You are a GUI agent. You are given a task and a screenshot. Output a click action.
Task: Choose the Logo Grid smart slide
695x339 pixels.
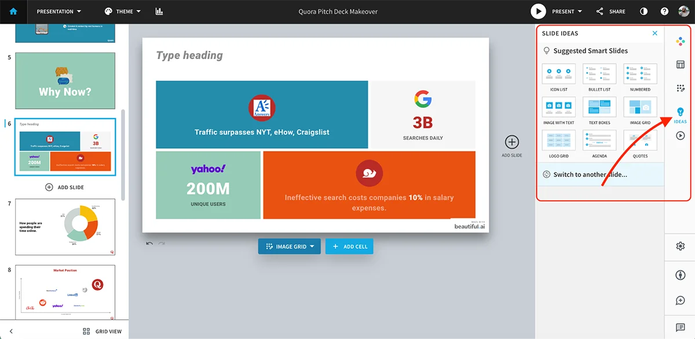click(x=559, y=144)
